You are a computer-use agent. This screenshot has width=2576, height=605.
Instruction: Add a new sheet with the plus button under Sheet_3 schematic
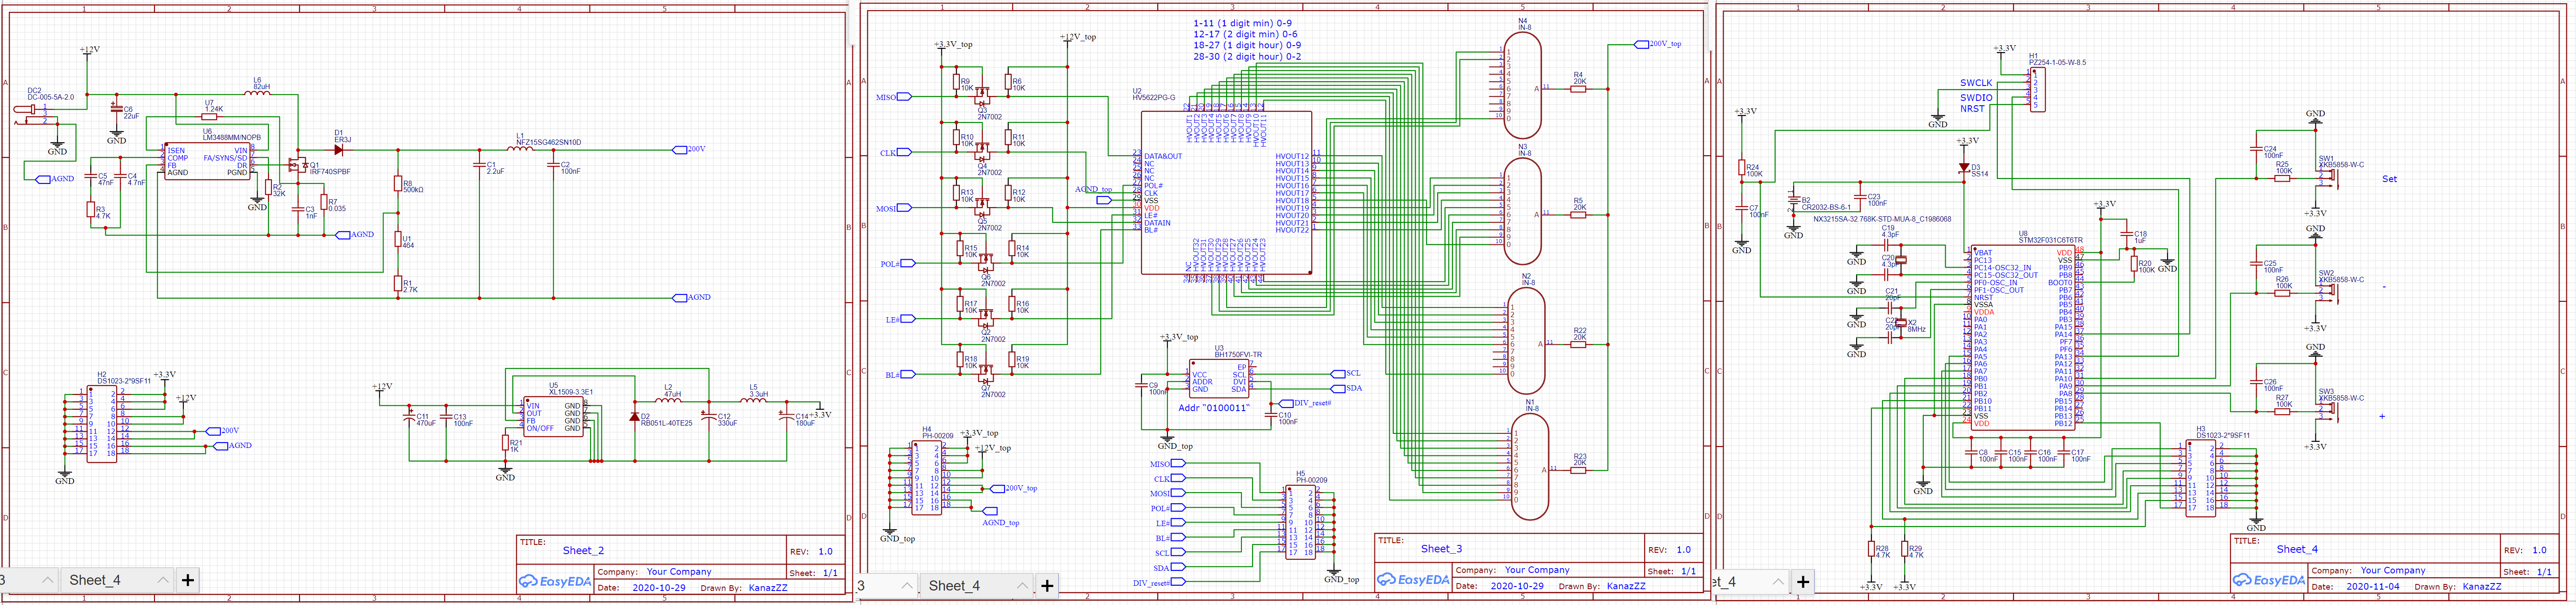click(1047, 586)
